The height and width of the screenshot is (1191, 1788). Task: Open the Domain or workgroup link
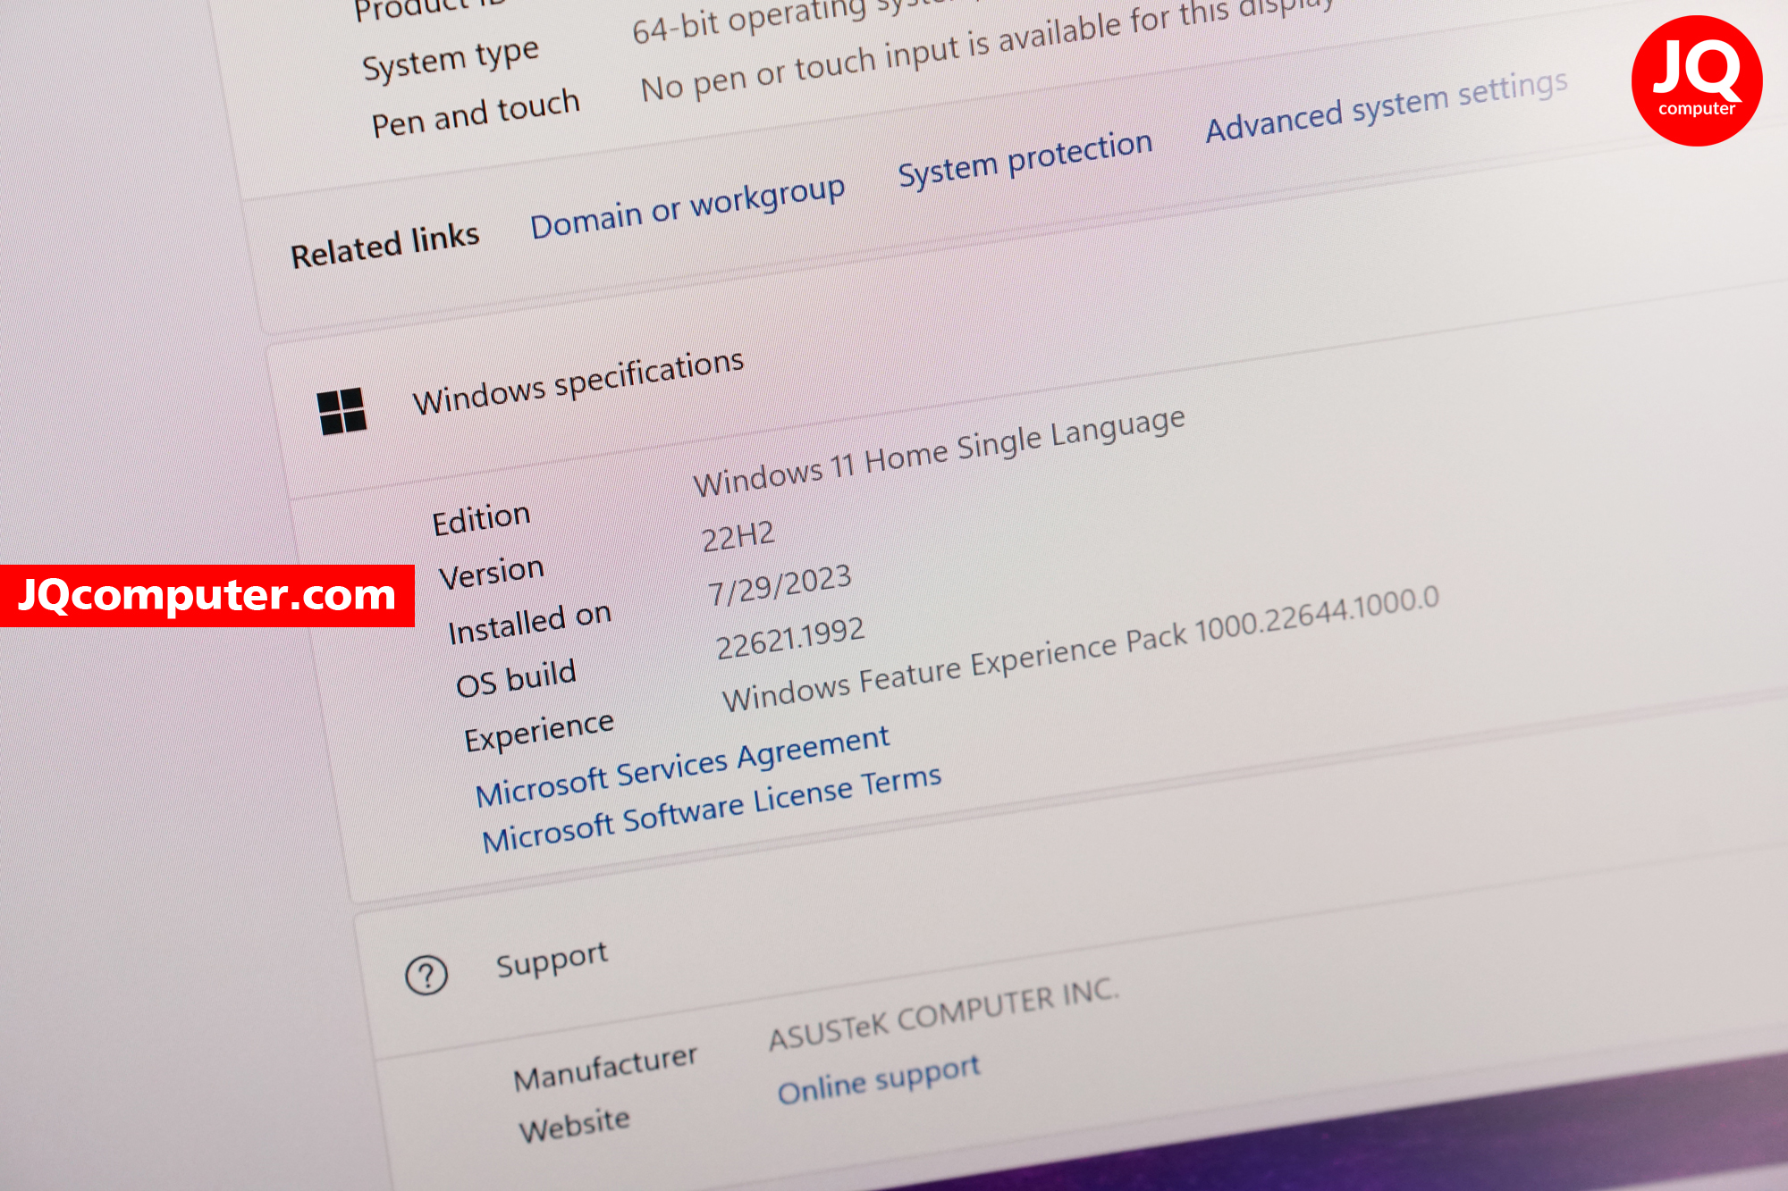tap(687, 207)
